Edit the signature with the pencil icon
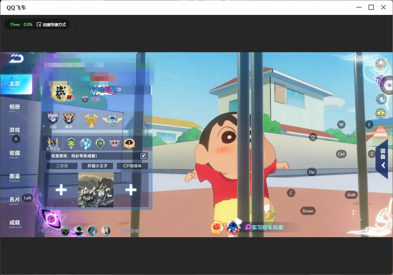 143,156
